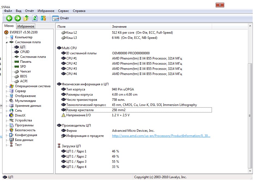This screenshot has width=255, height=182.
Task: Select the SPD tree item
Action: coord(23,67)
